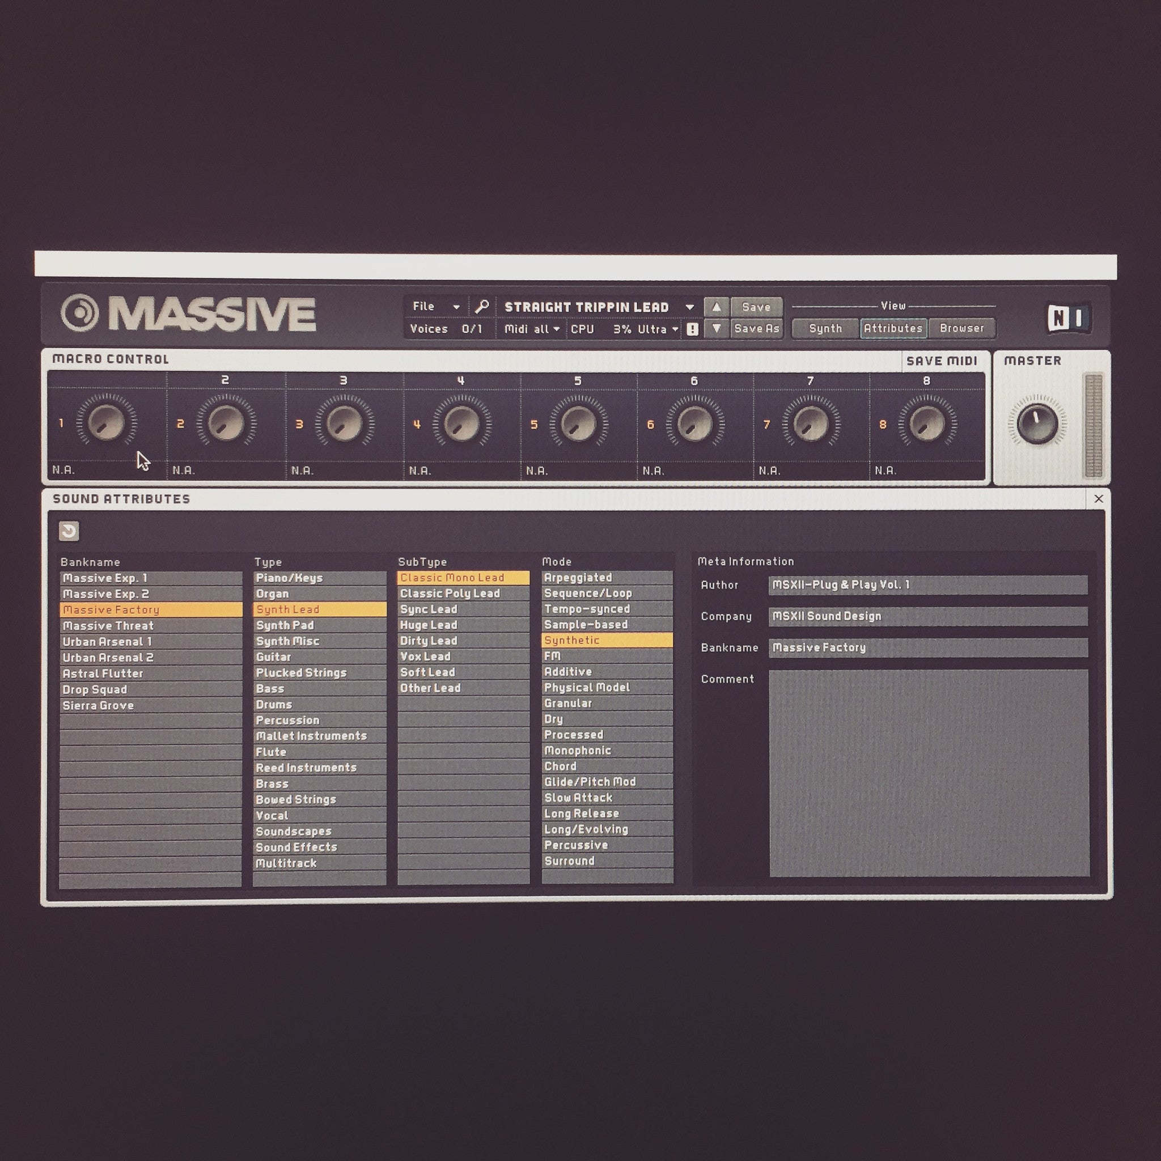This screenshot has height=1161, width=1161.
Task: Click the magnifier search icon
Action: 481,307
